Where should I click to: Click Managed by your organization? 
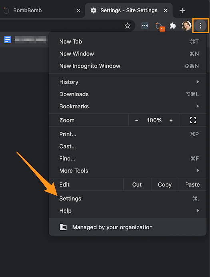(128, 227)
